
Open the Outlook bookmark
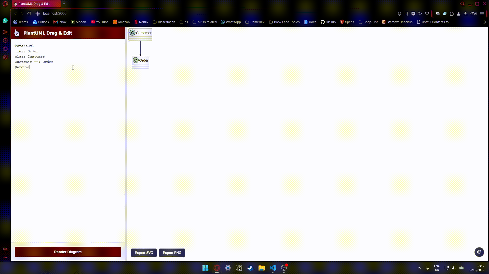pos(41,22)
